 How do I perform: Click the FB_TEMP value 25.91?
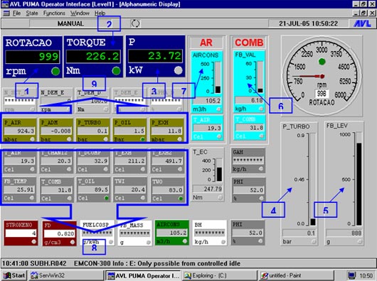pos(19,189)
